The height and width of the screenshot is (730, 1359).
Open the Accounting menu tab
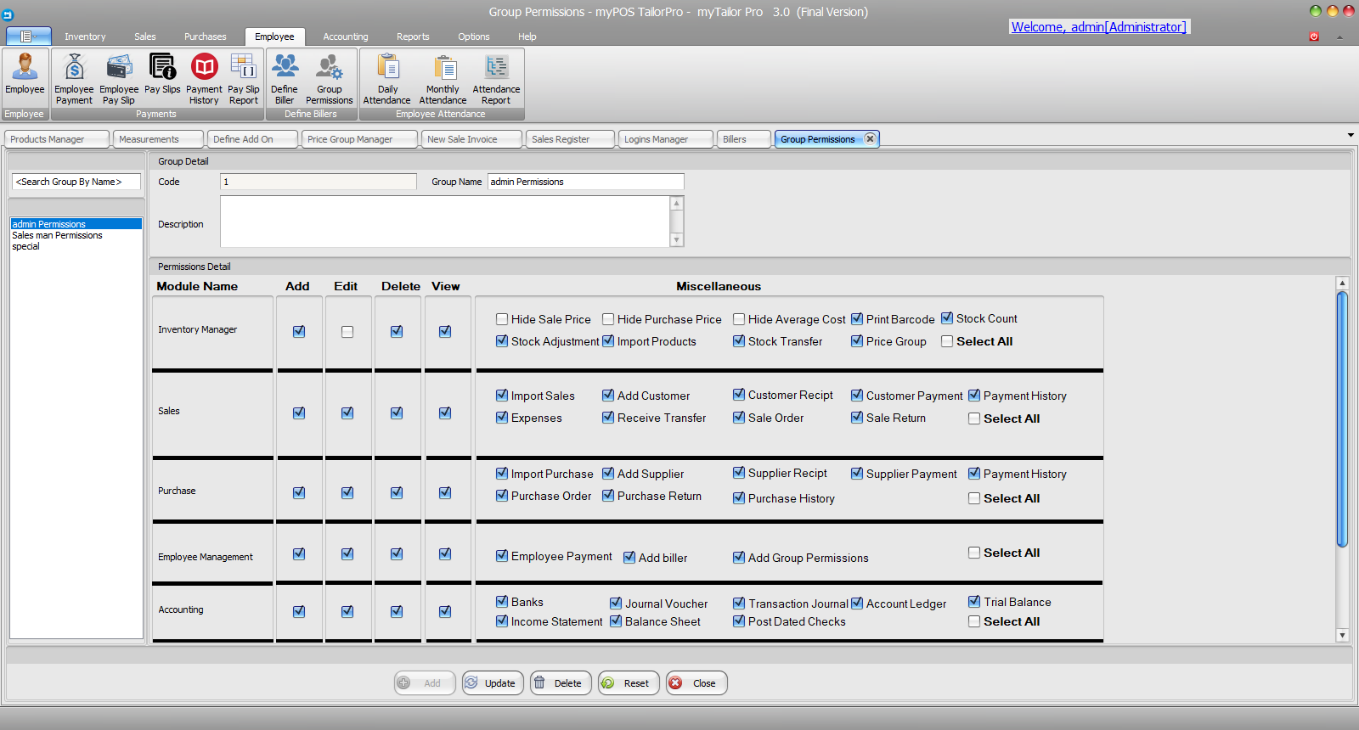(345, 36)
